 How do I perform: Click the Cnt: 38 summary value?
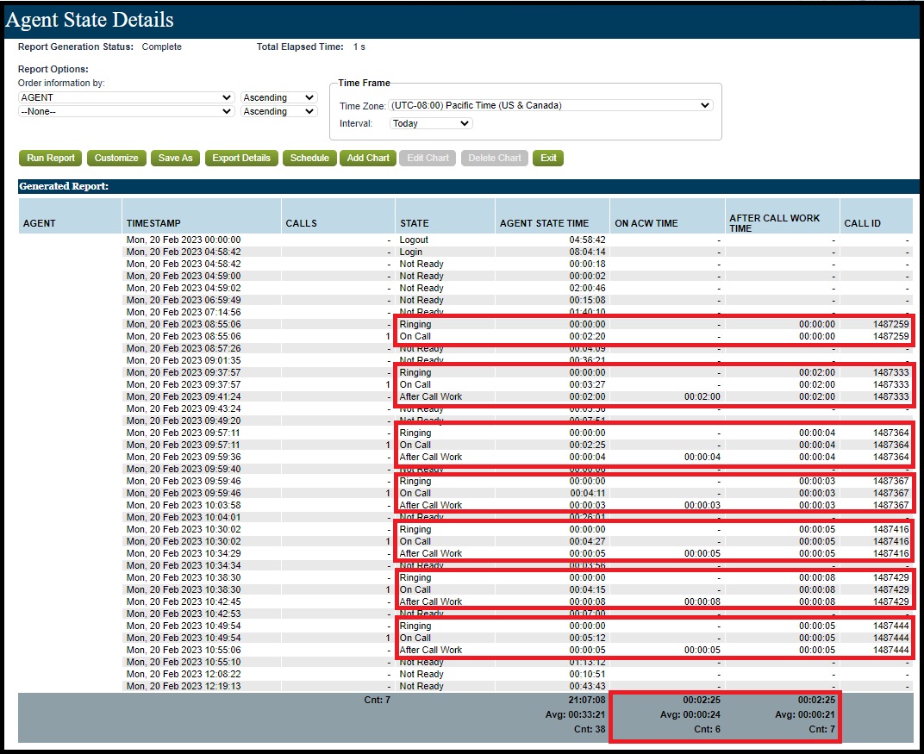pos(590,730)
